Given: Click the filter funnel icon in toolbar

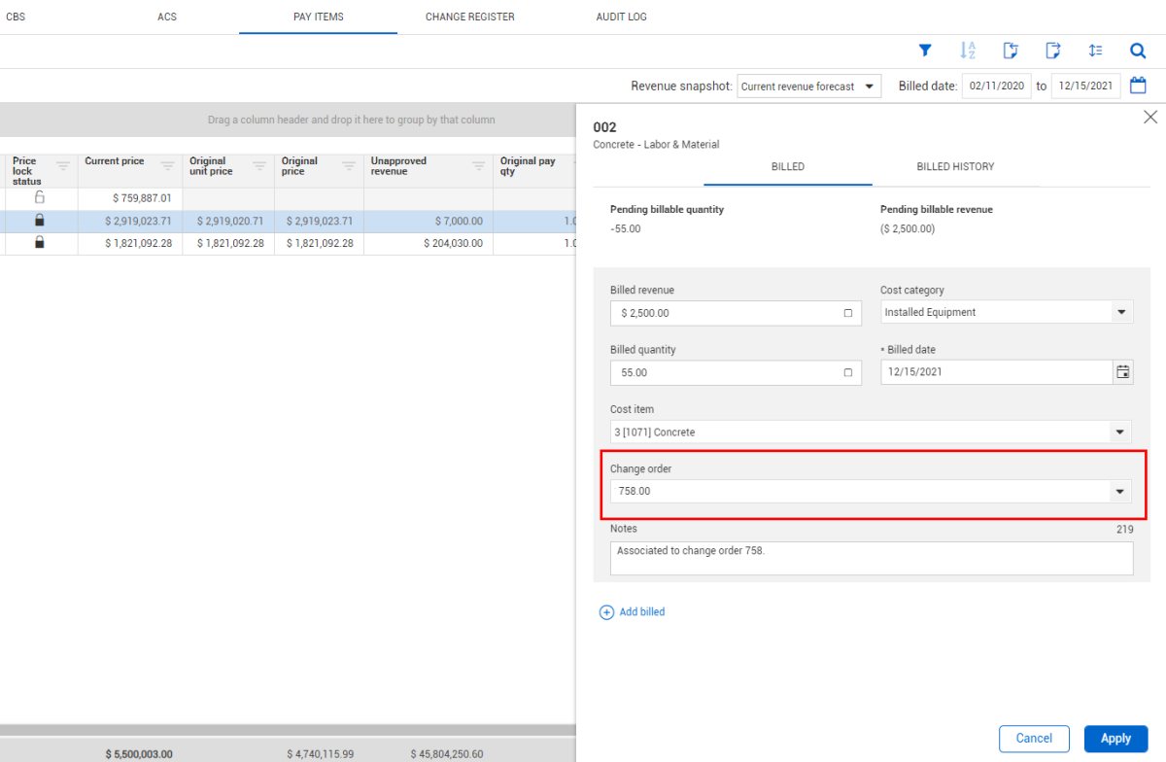Looking at the screenshot, I should coord(925,51).
